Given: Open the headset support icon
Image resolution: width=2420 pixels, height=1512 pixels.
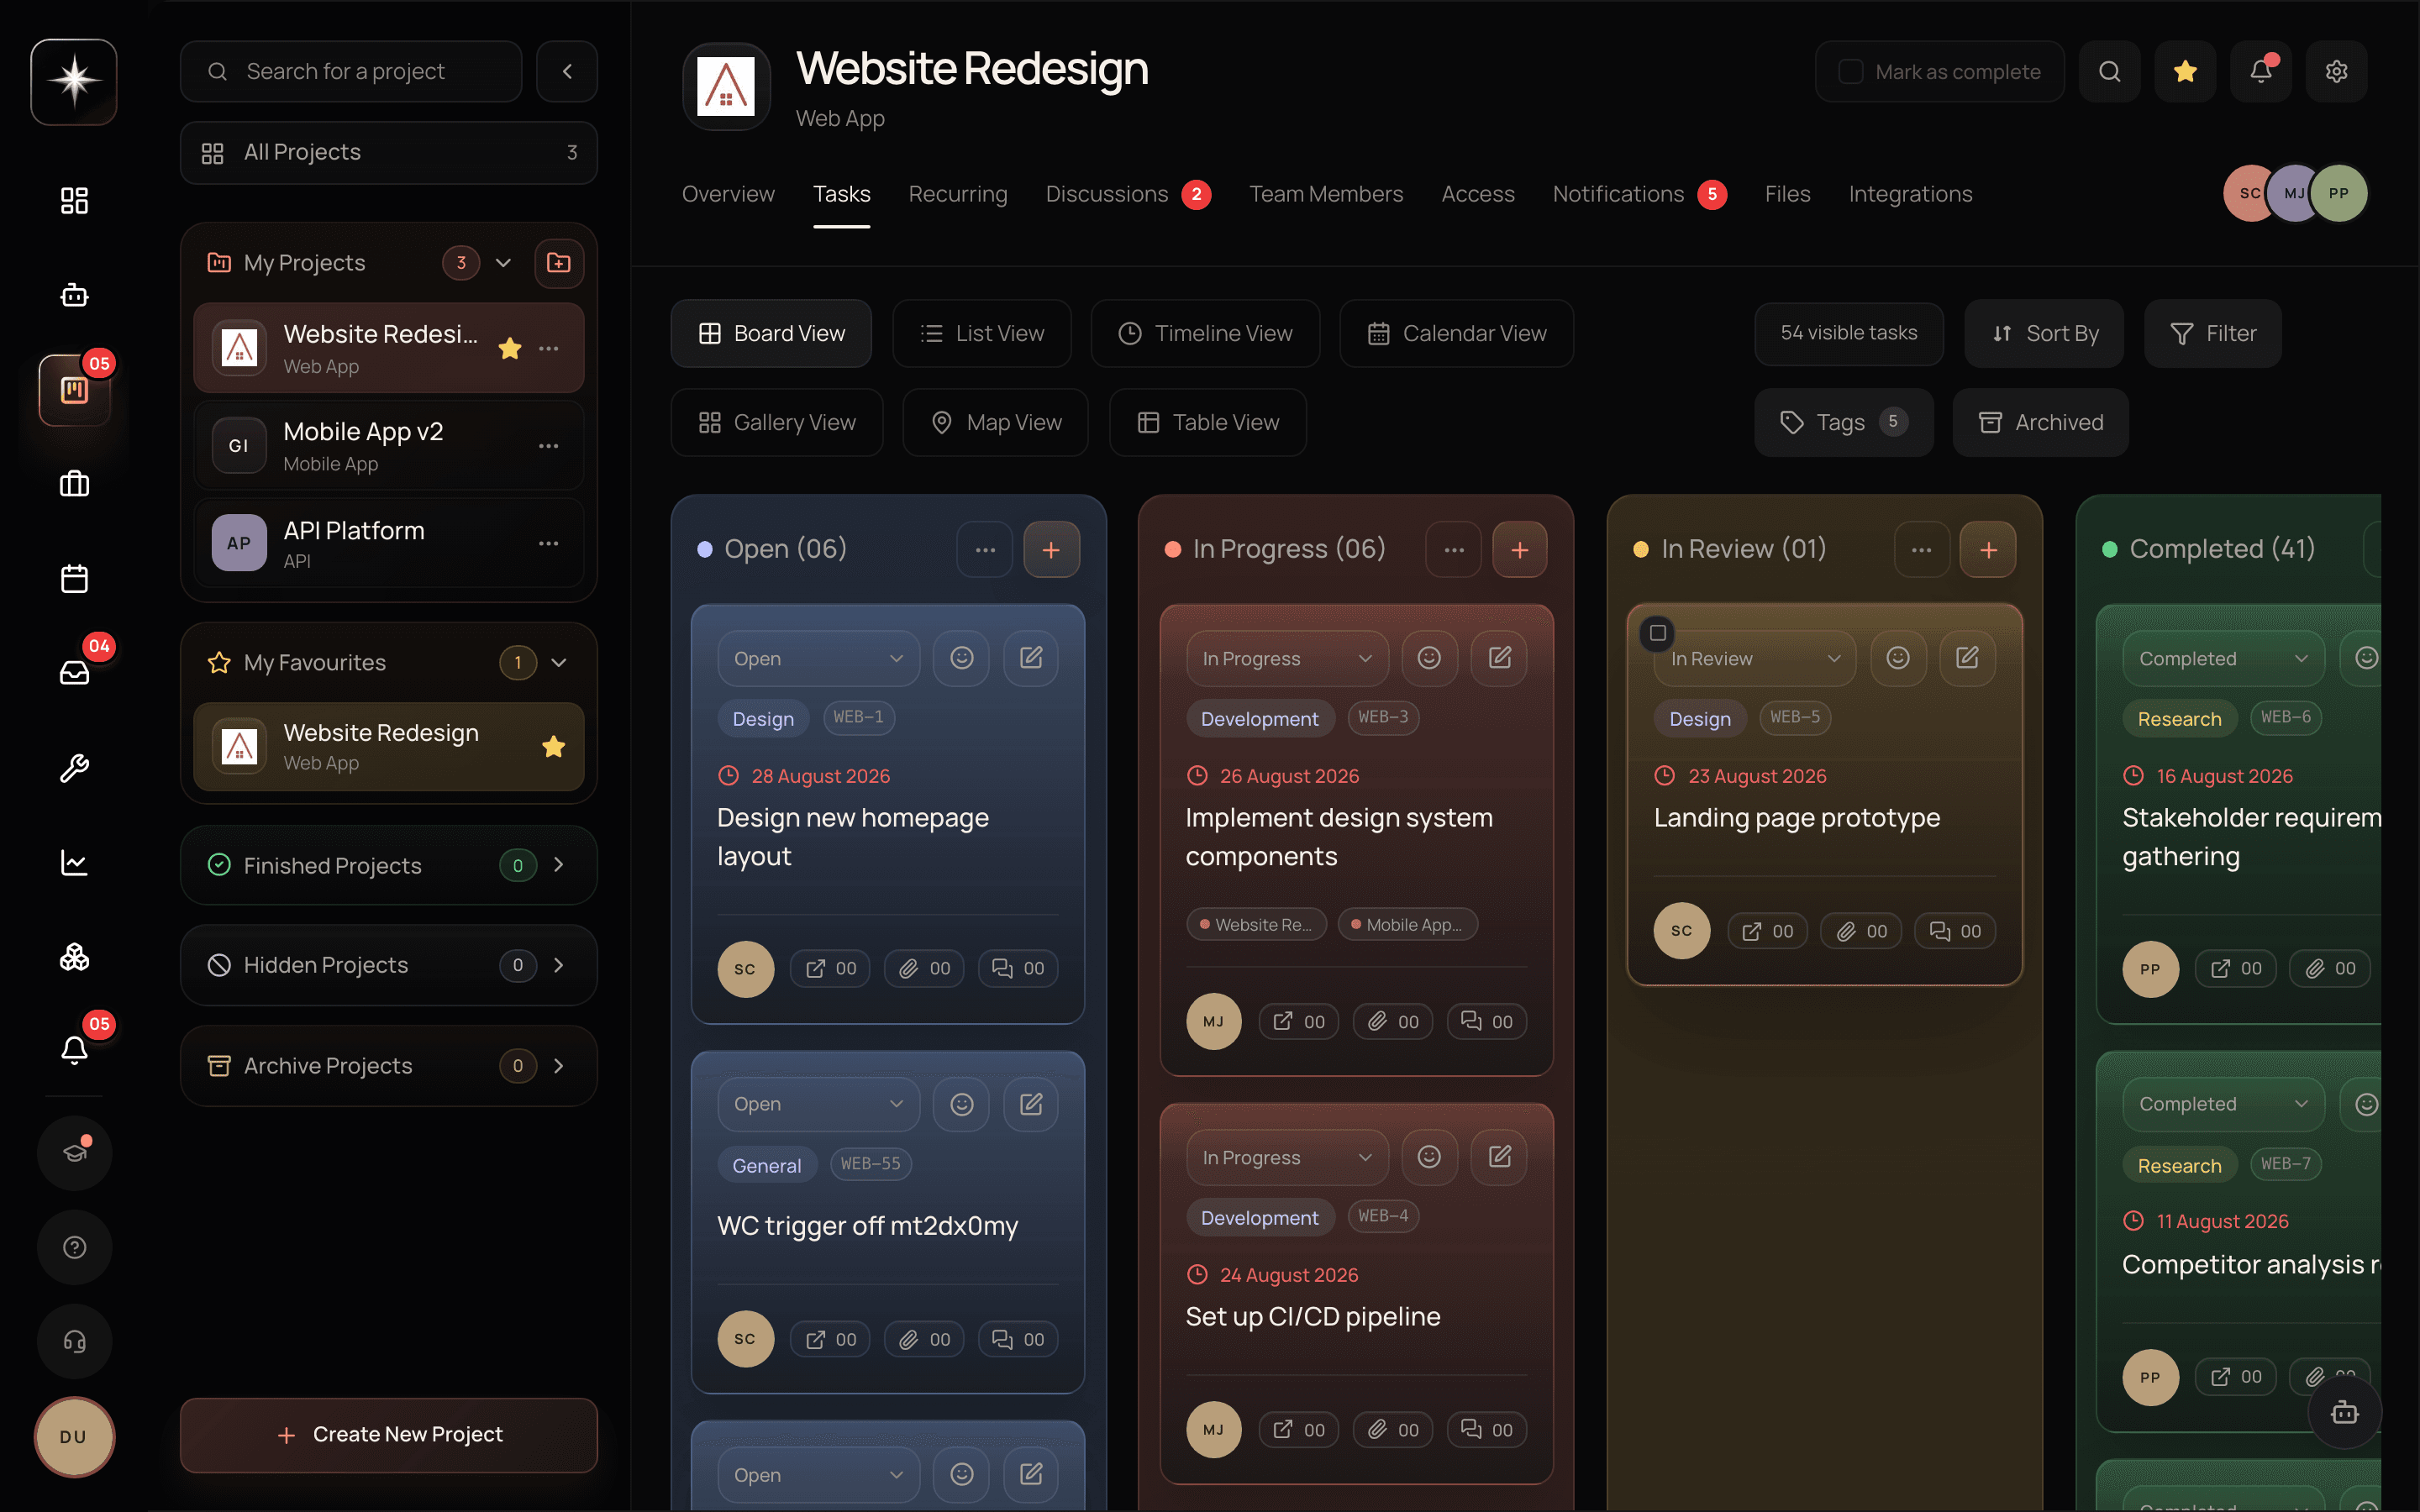Looking at the screenshot, I should 74,1341.
